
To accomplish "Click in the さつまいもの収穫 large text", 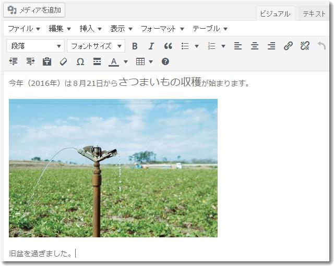I will 160,82.
